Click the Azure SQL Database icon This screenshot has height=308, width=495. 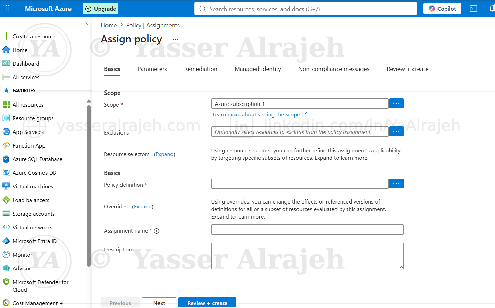pos(6,159)
